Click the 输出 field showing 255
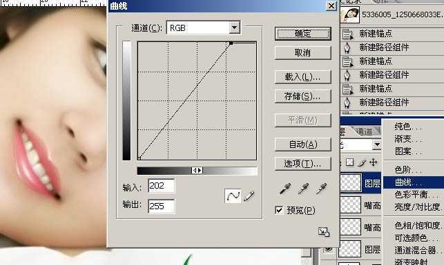 tap(162, 206)
